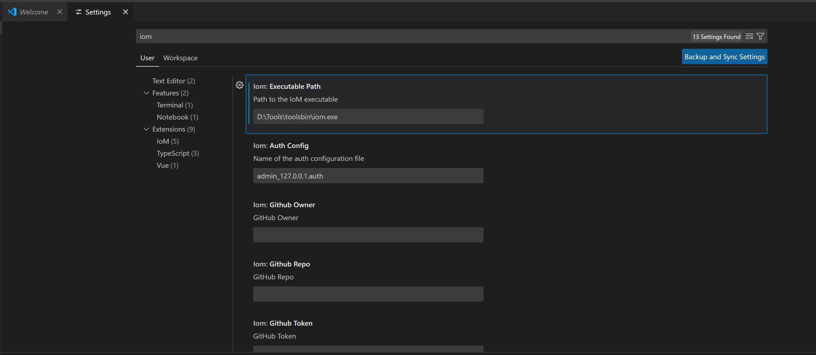Switch to Workspace settings scope
Screen dimensions: 816x355
(x=180, y=58)
